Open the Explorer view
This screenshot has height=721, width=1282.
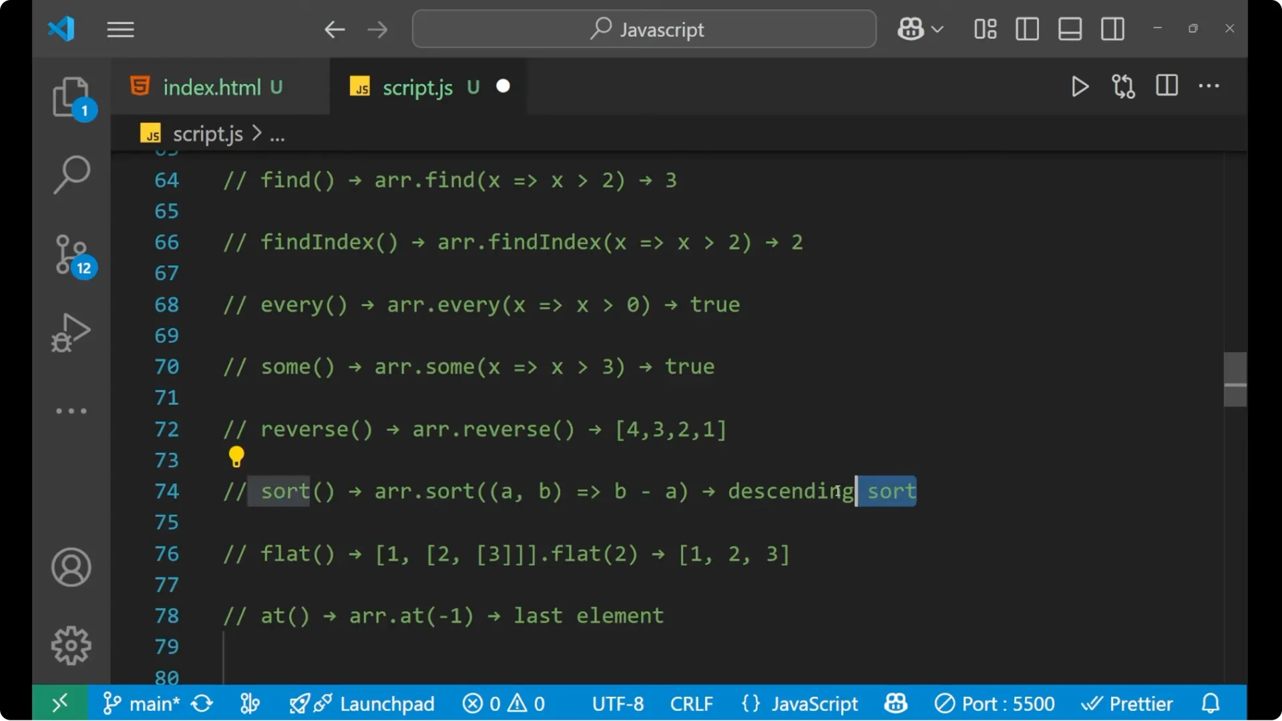pyautogui.click(x=71, y=97)
